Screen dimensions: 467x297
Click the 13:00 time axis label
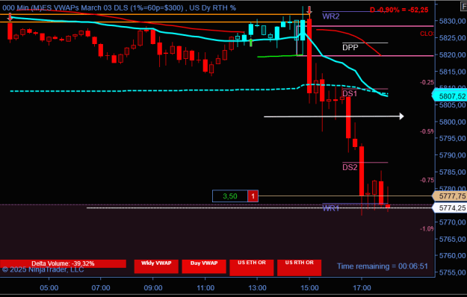point(257,288)
